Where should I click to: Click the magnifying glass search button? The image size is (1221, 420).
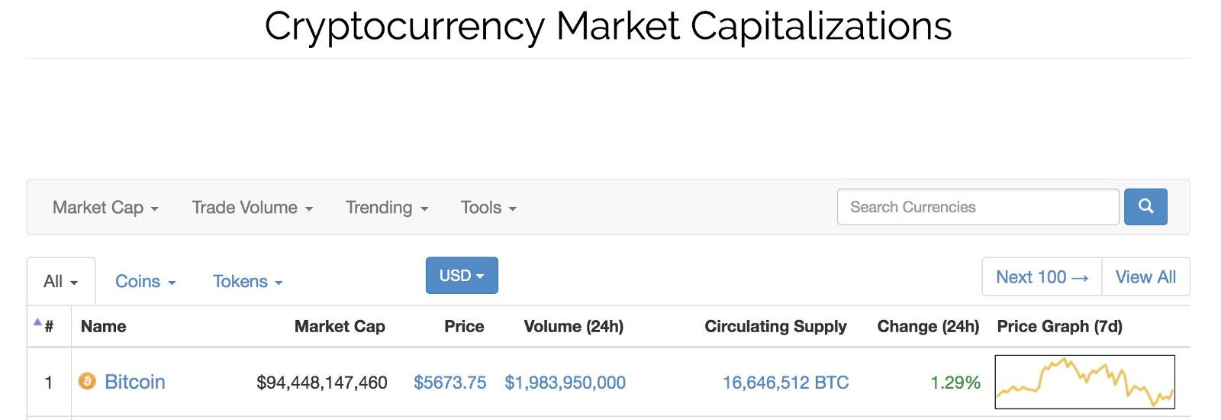(1145, 207)
